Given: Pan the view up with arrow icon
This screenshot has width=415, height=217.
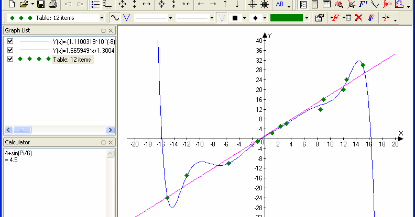Looking at the screenshot, I should pyautogui.click(x=225, y=4).
